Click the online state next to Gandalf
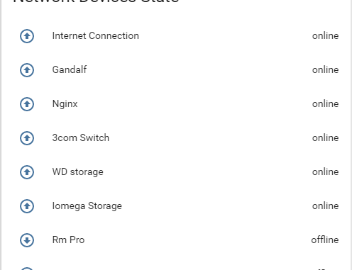The width and height of the screenshot is (352, 270). coord(325,70)
